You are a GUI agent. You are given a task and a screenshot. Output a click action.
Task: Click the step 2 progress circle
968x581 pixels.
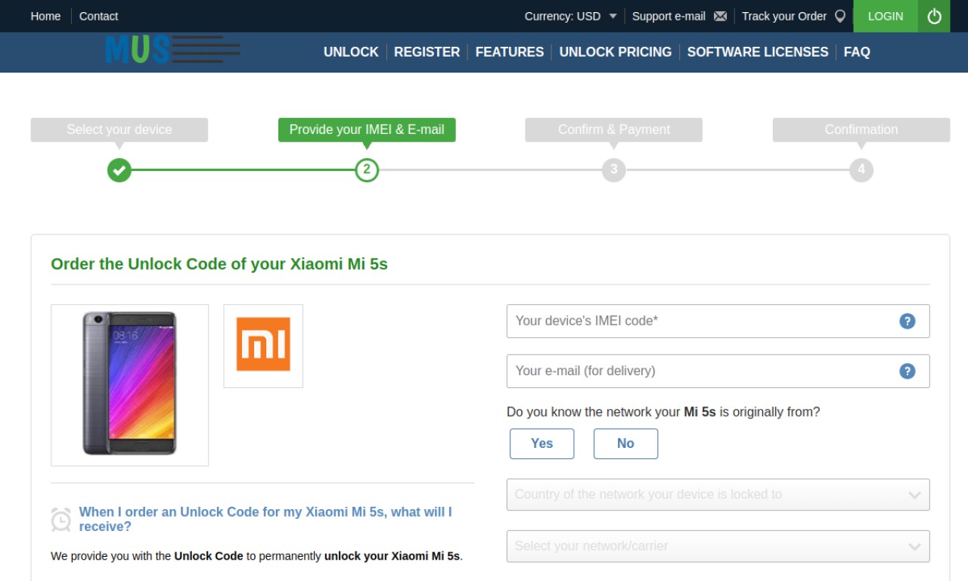[367, 170]
